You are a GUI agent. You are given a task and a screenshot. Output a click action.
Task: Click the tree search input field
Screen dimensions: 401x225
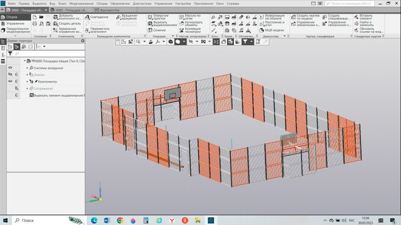[x=49, y=54]
